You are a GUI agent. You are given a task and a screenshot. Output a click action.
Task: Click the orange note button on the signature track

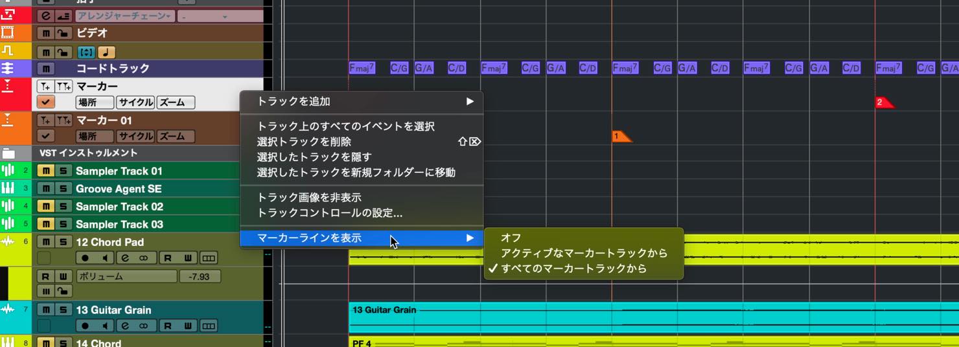coord(106,52)
